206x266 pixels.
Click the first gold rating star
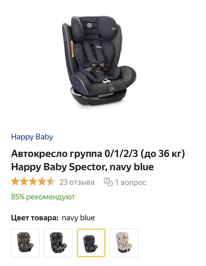click(x=15, y=181)
